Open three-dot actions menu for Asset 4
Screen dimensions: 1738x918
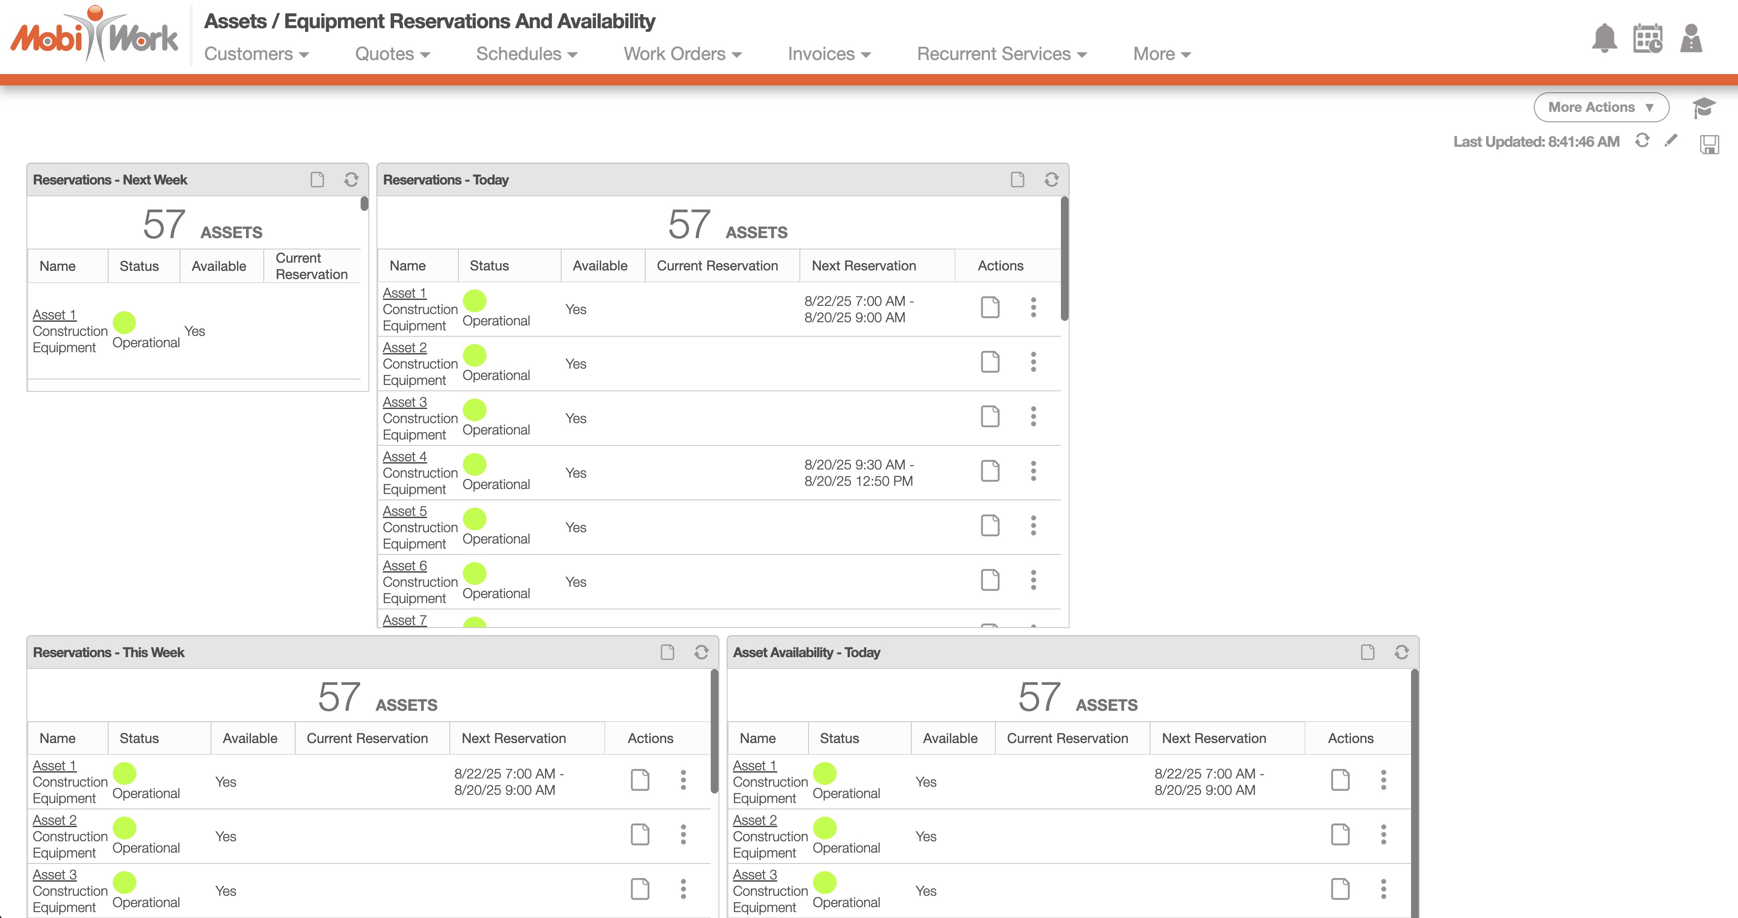[x=1033, y=471]
